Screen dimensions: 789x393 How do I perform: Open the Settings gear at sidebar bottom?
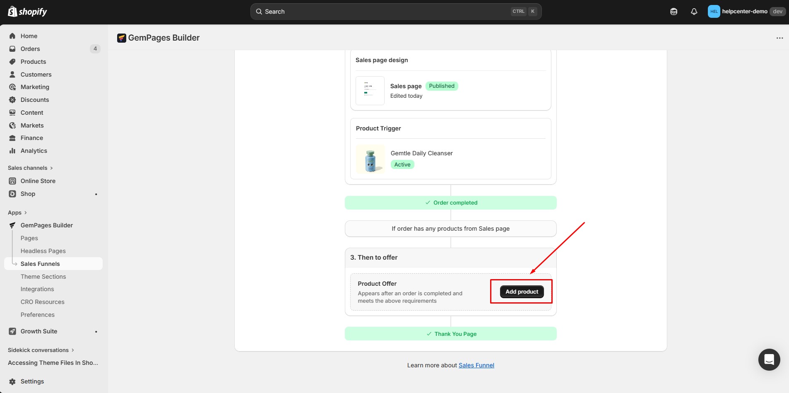[x=12, y=381]
